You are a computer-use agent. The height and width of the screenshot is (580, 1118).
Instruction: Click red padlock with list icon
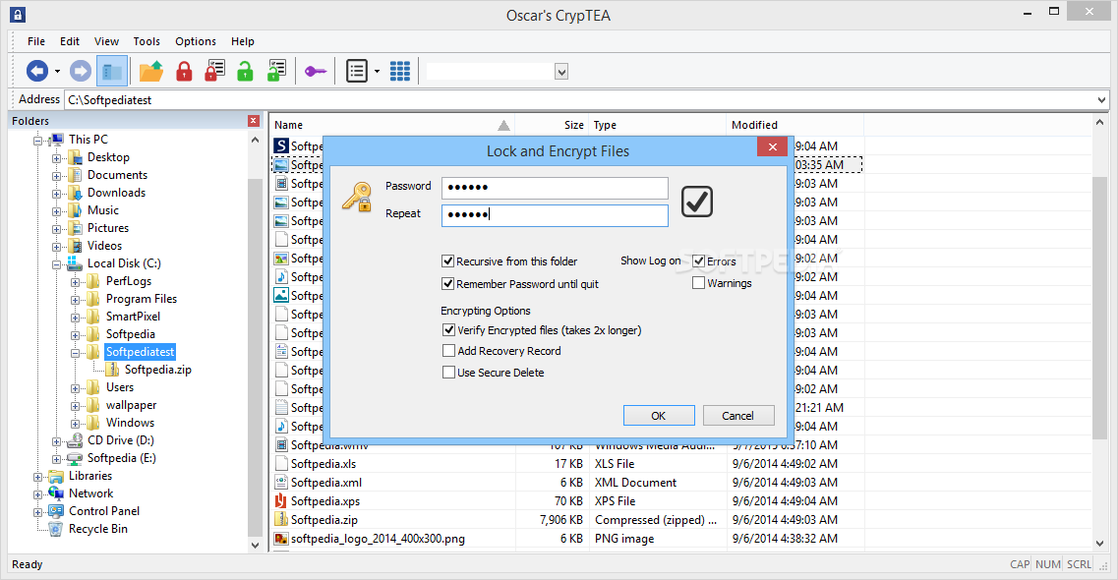(214, 71)
